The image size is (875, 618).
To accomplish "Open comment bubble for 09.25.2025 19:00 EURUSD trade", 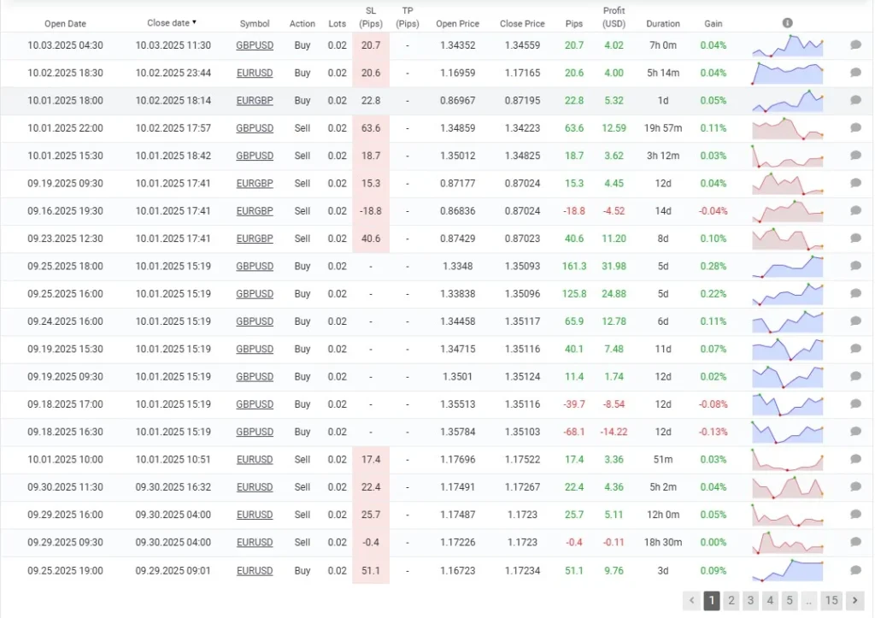I will (855, 570).
